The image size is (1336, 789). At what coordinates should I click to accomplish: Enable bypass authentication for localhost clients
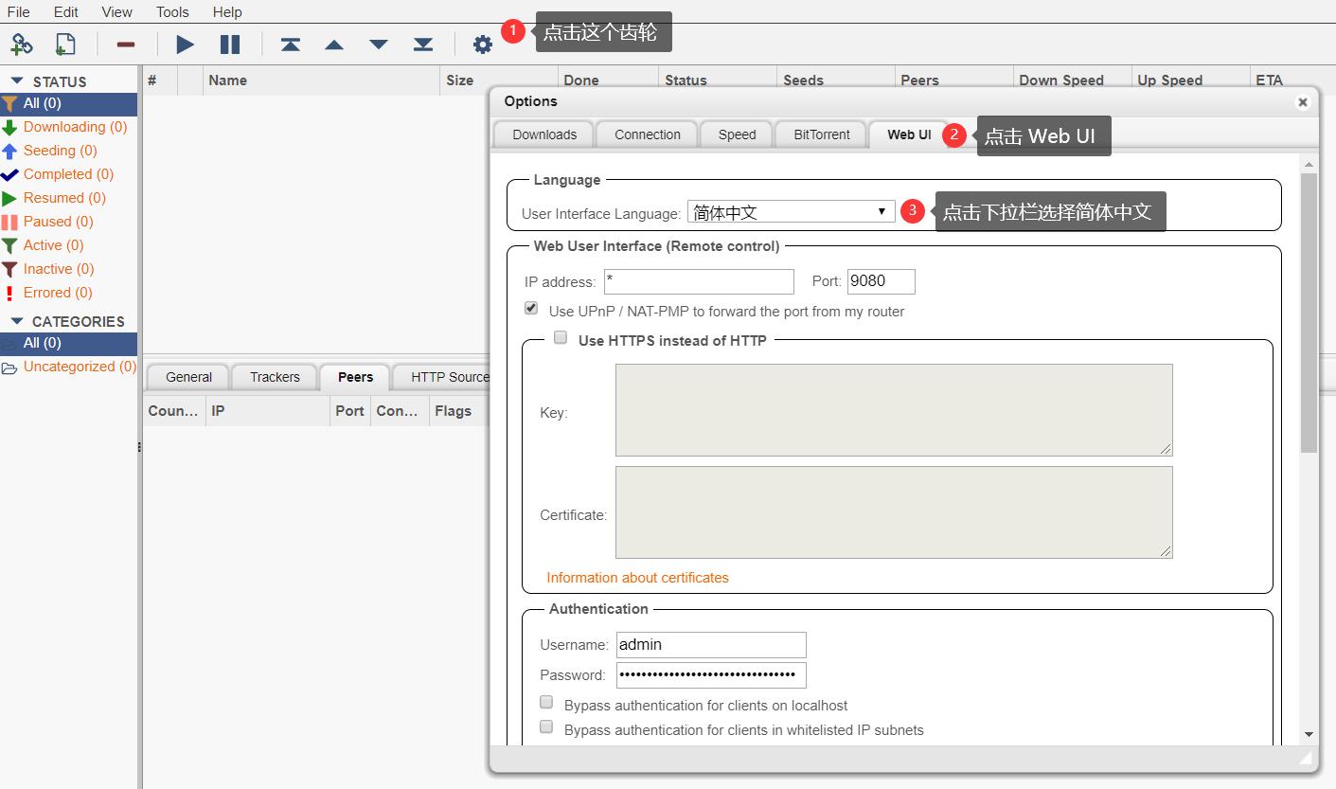point(546,703)
